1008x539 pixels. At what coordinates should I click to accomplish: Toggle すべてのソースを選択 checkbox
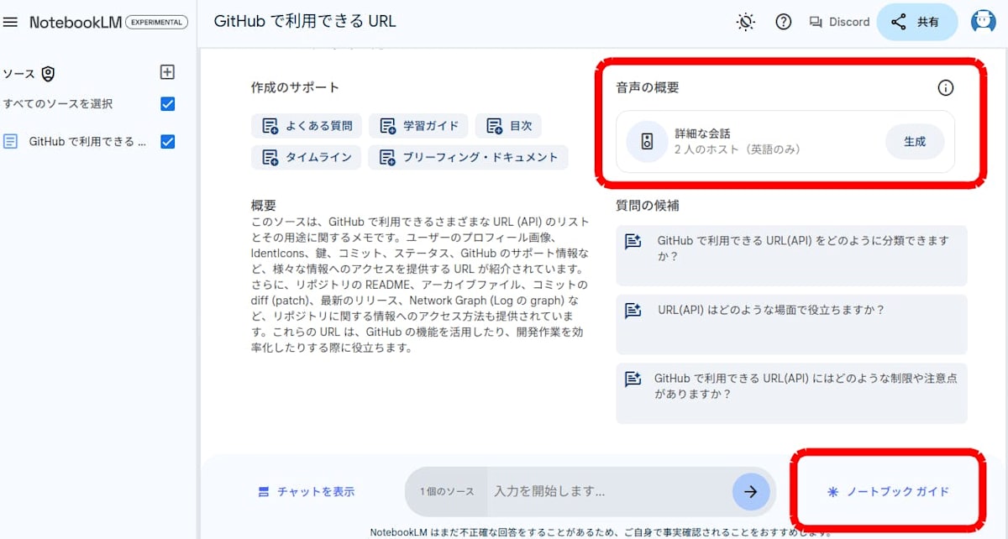(x=167, y=104)
